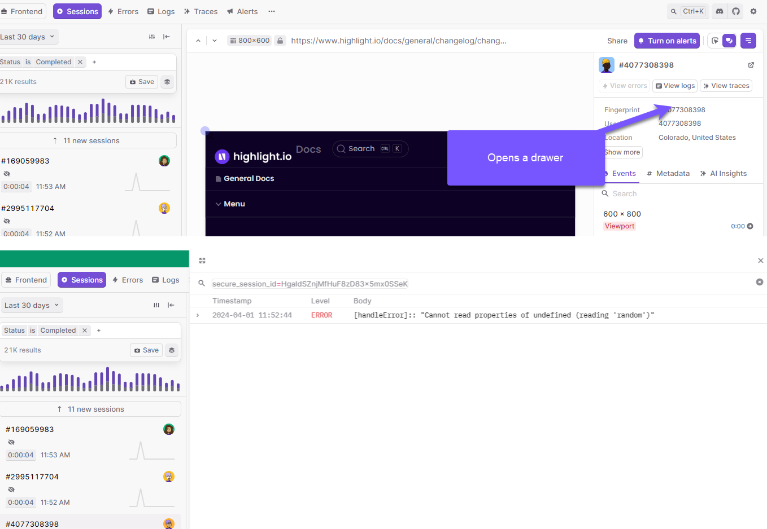Click the segments layers icon beside Save
Viewport: 767px width, 529px height.
point(167,81)
